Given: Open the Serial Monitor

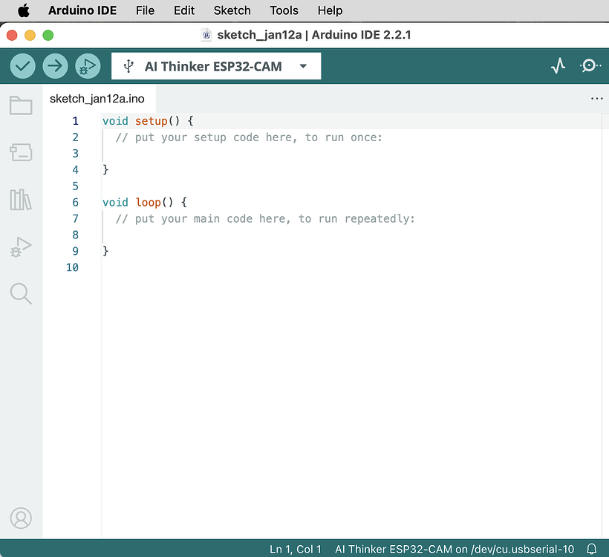Looking at the screenshot, I should pos(590,66).
